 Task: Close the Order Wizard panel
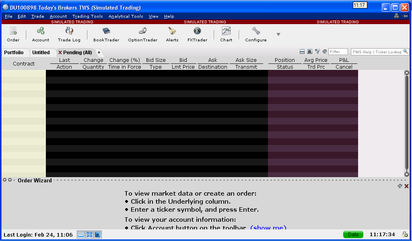406,186
